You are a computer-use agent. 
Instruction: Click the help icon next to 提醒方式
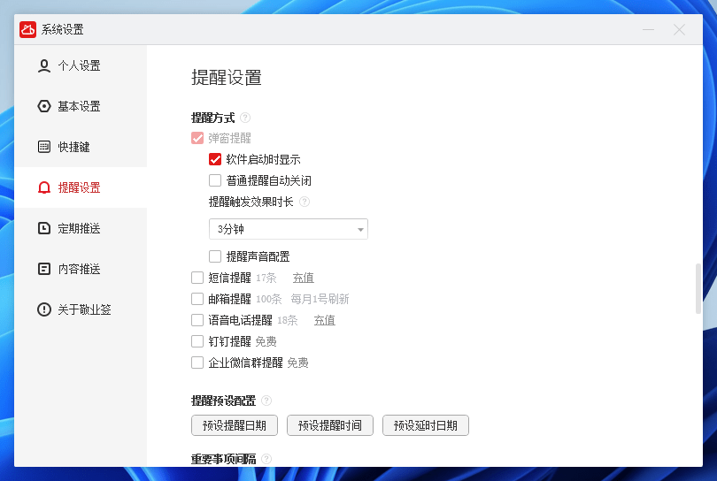click(245, 118)
